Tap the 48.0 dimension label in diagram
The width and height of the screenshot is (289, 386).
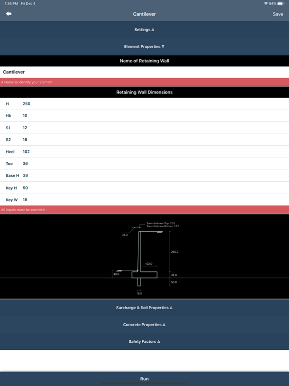tap(116, 274)
